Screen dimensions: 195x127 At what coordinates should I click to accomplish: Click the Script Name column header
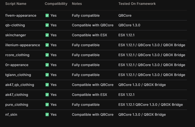click(x=16, y=4)
